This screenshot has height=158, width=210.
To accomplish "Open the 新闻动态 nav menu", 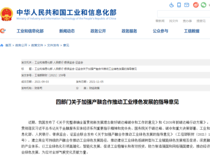I will tap(67, 31).
